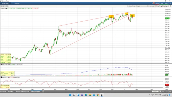Expand the RSH2022 series legend dropdown
172x97 pixels.
pos(6,8)
